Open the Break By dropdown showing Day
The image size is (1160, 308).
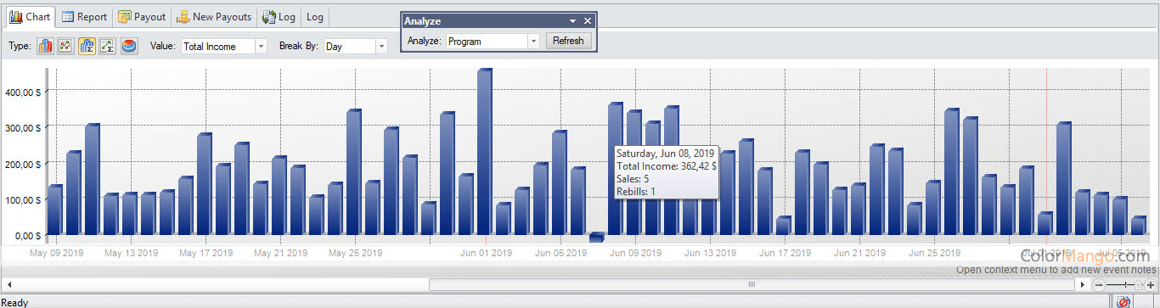point(355,47)
